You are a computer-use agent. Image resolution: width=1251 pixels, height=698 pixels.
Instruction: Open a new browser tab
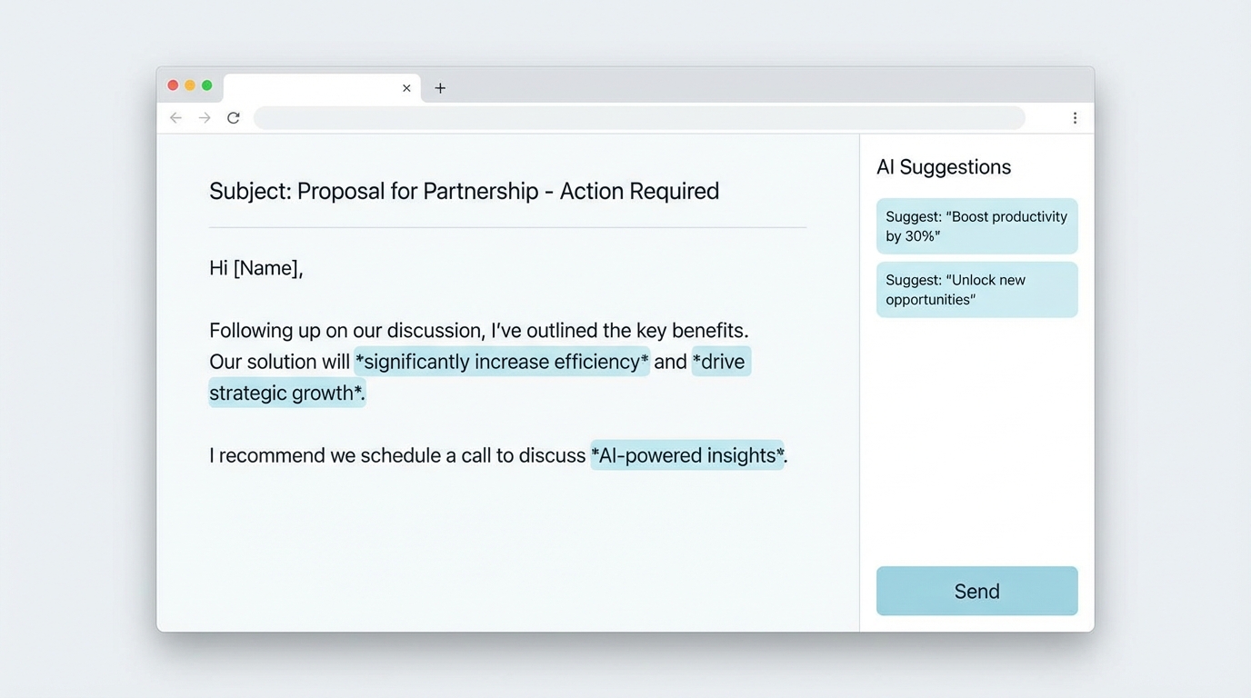[x=440, y=88]
